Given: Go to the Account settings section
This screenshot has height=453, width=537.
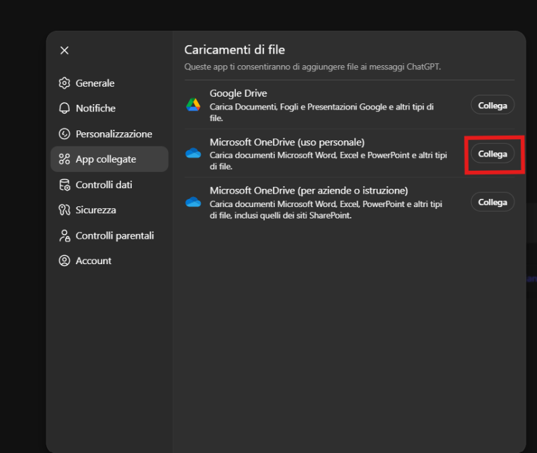Looking at the screenshot, I should [x=93, y=261].
